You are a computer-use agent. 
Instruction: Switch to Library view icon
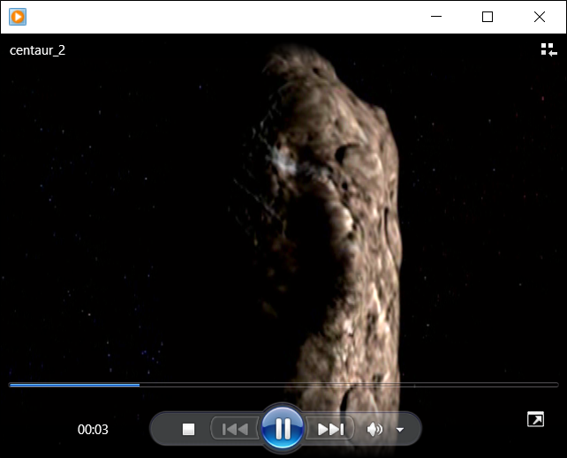click(548, 49)
